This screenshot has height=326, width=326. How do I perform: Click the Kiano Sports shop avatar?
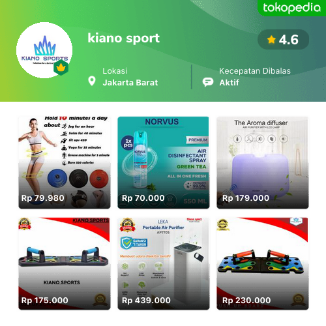(x=44, y=50)
